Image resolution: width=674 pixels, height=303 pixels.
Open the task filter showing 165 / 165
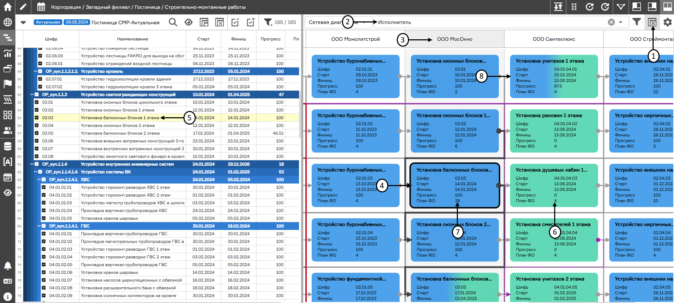pos(280,22)
